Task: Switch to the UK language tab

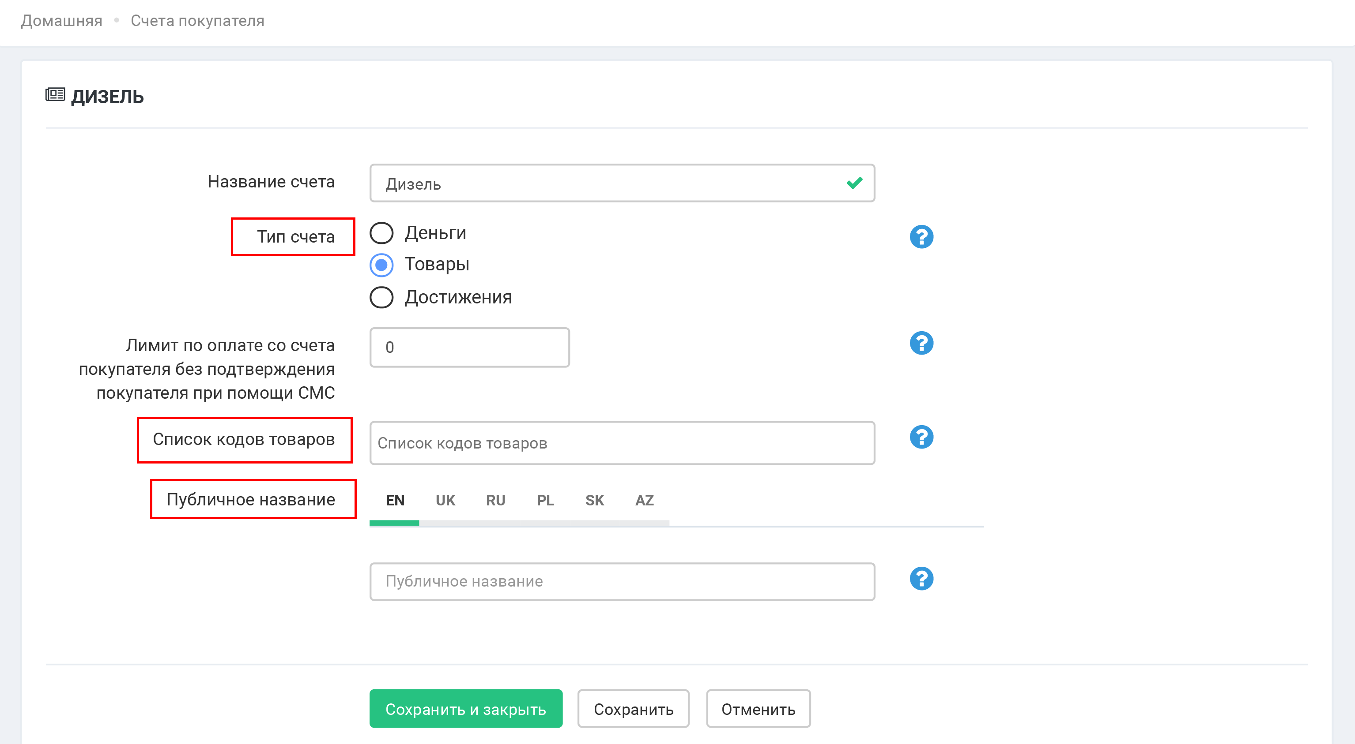Action: click(x=445, y=500)
